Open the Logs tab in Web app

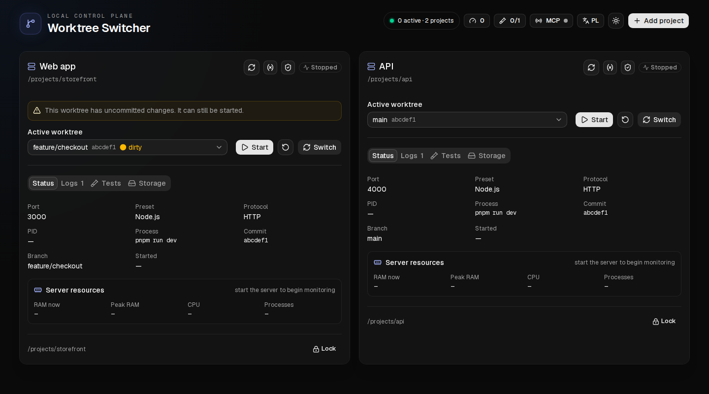click(x=72, y=183)
